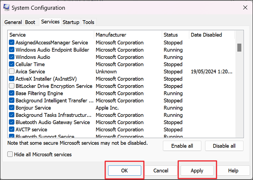
Task: Uncheck the AssignedAccessManager Service checkbox
Action: click(x=12, y=43)
